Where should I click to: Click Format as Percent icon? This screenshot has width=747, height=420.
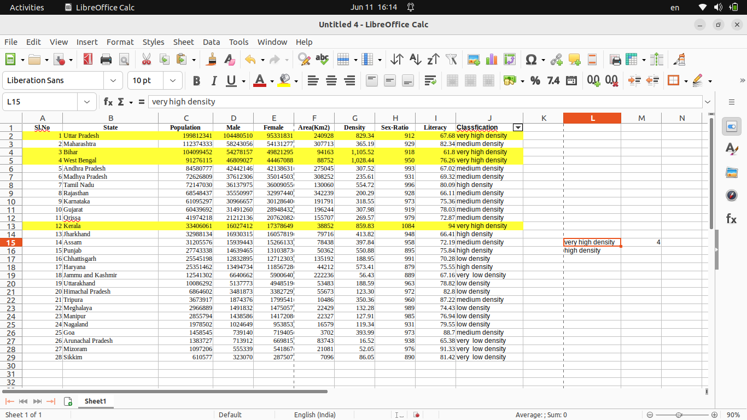point(535,81)
